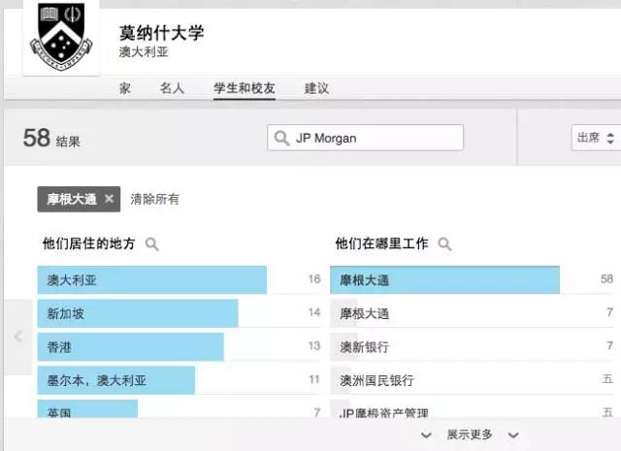The width and height of the screenshot is (621, 451).
Task: Click 清除所有 to clear filters
Action: (x=154, y=199)
